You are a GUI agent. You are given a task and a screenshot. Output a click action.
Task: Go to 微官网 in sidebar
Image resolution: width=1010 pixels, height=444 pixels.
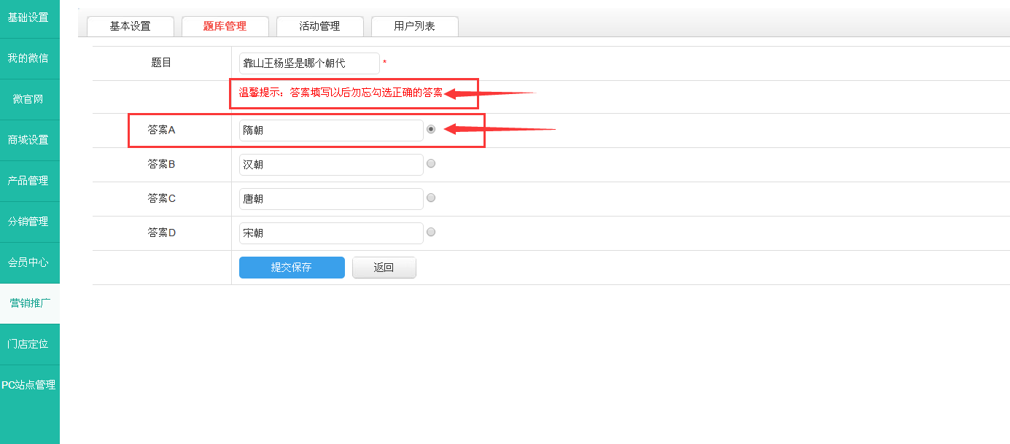29,99
